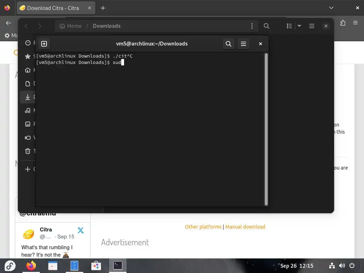
Task: Go back in the Files window
Action: pyautogui.click(x=26, y=26)
